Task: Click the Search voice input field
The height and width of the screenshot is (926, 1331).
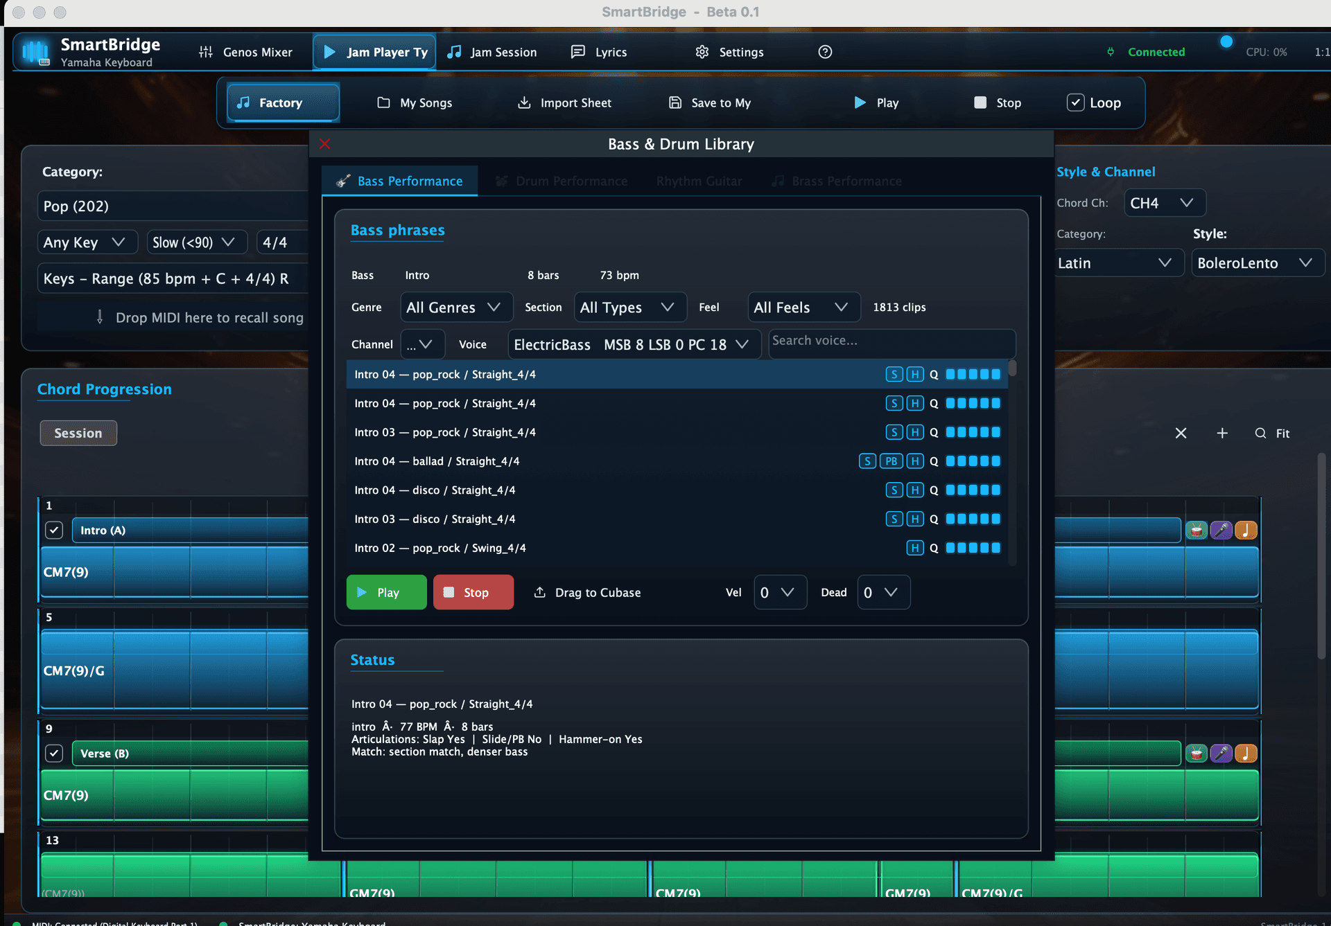Action: [892, 343]
